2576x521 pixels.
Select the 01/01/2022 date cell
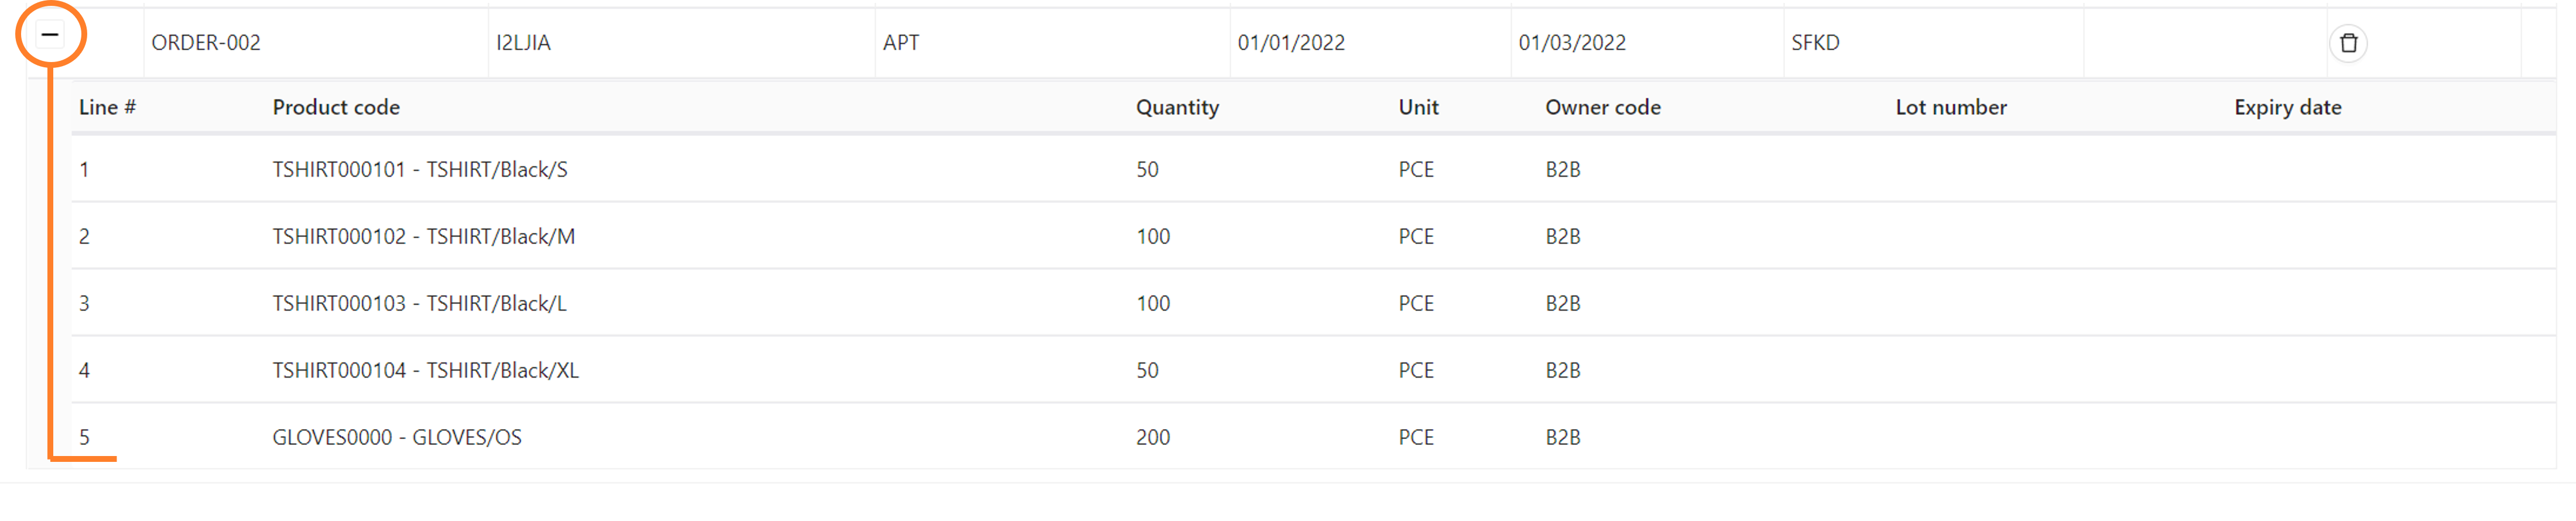point(1291,43)
